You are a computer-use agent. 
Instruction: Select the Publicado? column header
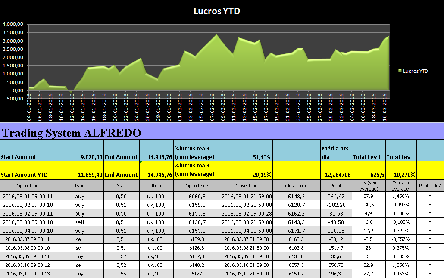click(x=430, y=186)
